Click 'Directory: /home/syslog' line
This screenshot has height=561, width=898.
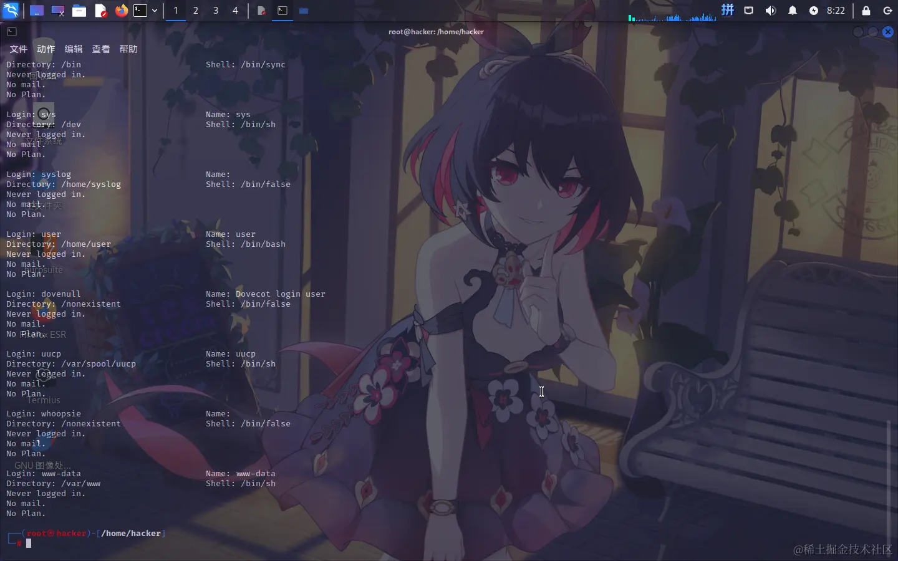[x=64, y=185]
